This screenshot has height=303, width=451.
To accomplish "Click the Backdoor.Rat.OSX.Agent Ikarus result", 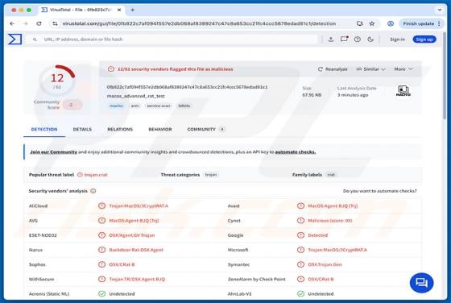I will pos(136,250).
